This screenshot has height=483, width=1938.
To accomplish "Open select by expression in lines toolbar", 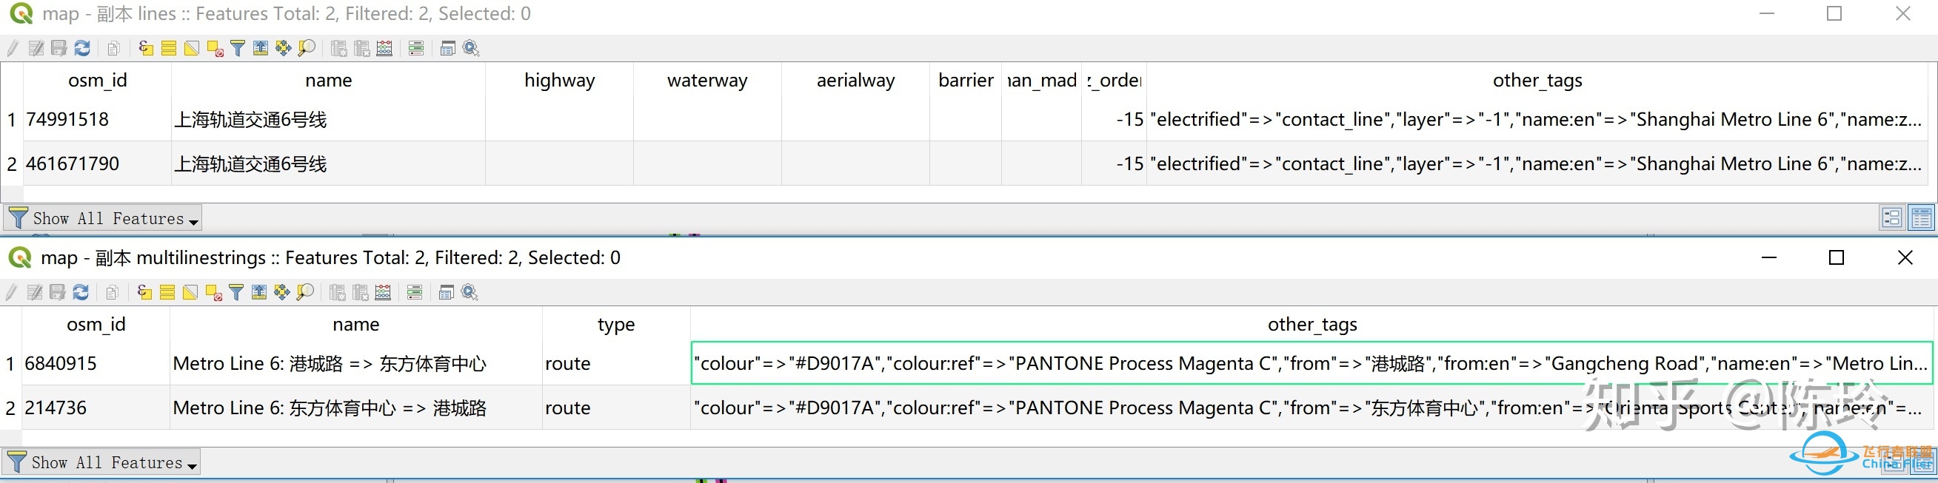I will (146, 49).
